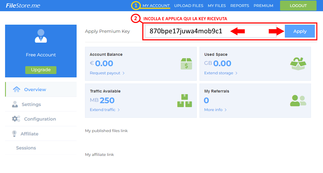Open the REPORTS menu item

coord(239,6)
